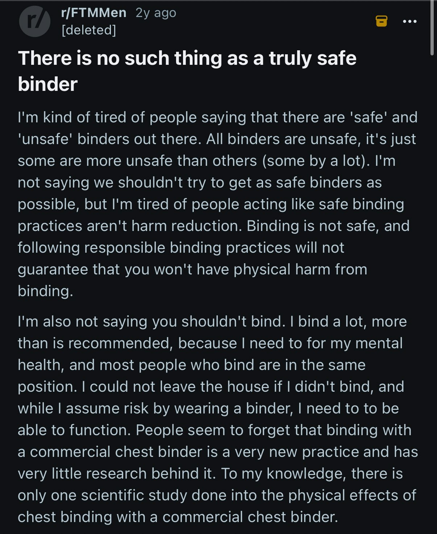Click the line starting "I'm kind of tired"
This screenshot has height=534, width=437.
point(217,117)
